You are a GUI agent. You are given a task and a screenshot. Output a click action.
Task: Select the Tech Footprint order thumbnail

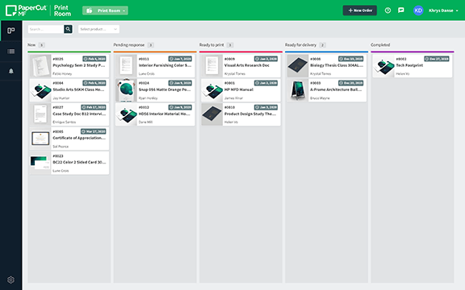click(x=383, y=66)
